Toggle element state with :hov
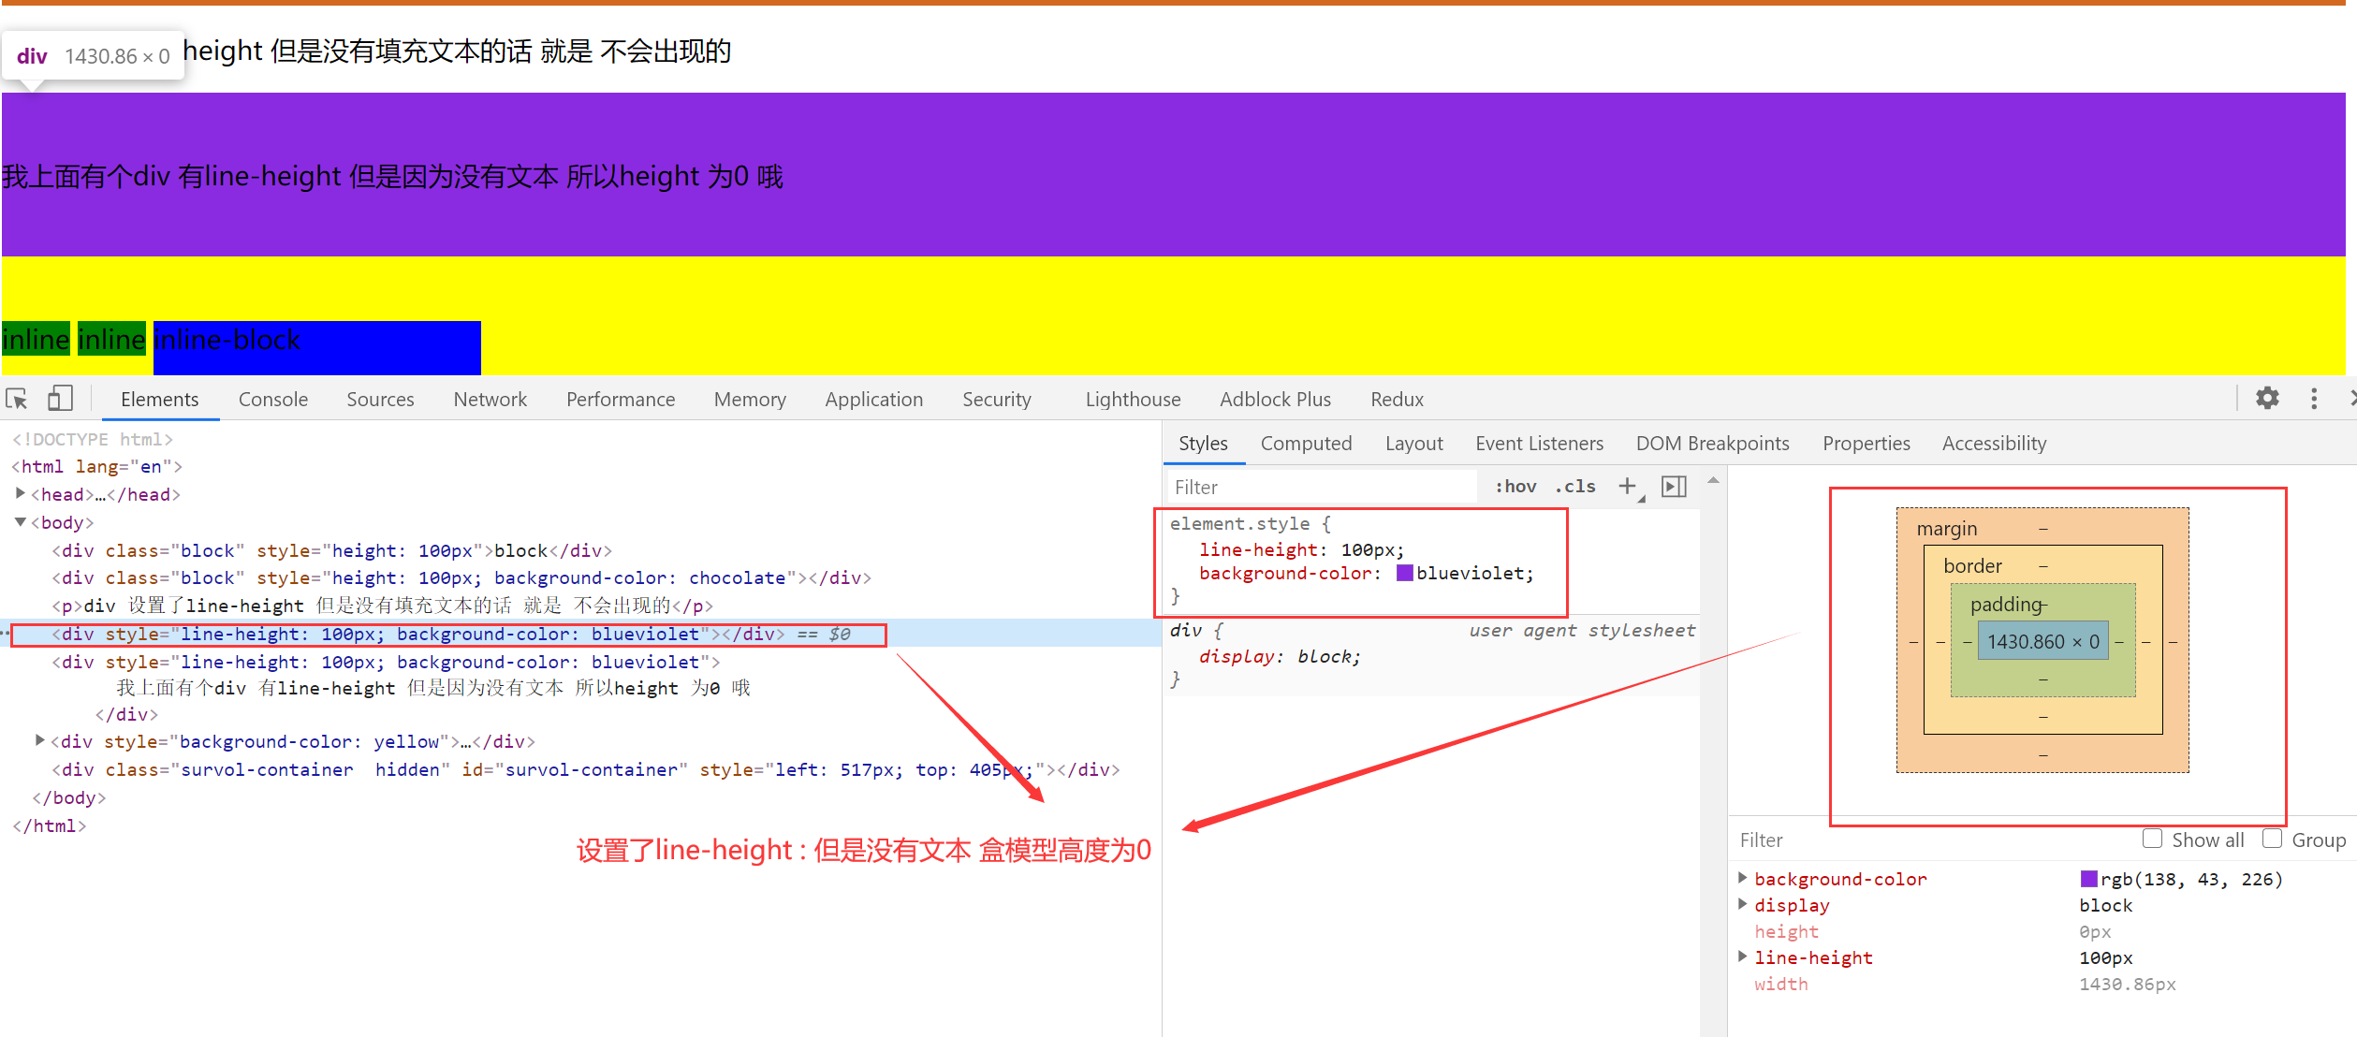Viewport: 2357px width, 1037px height. tap(1515, 486)
